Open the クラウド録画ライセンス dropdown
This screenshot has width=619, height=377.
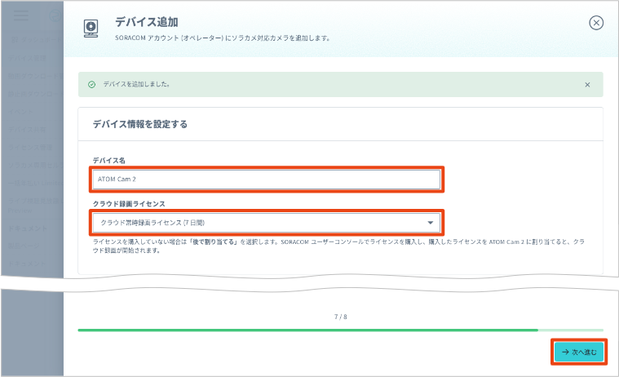(x=266, y=222)
